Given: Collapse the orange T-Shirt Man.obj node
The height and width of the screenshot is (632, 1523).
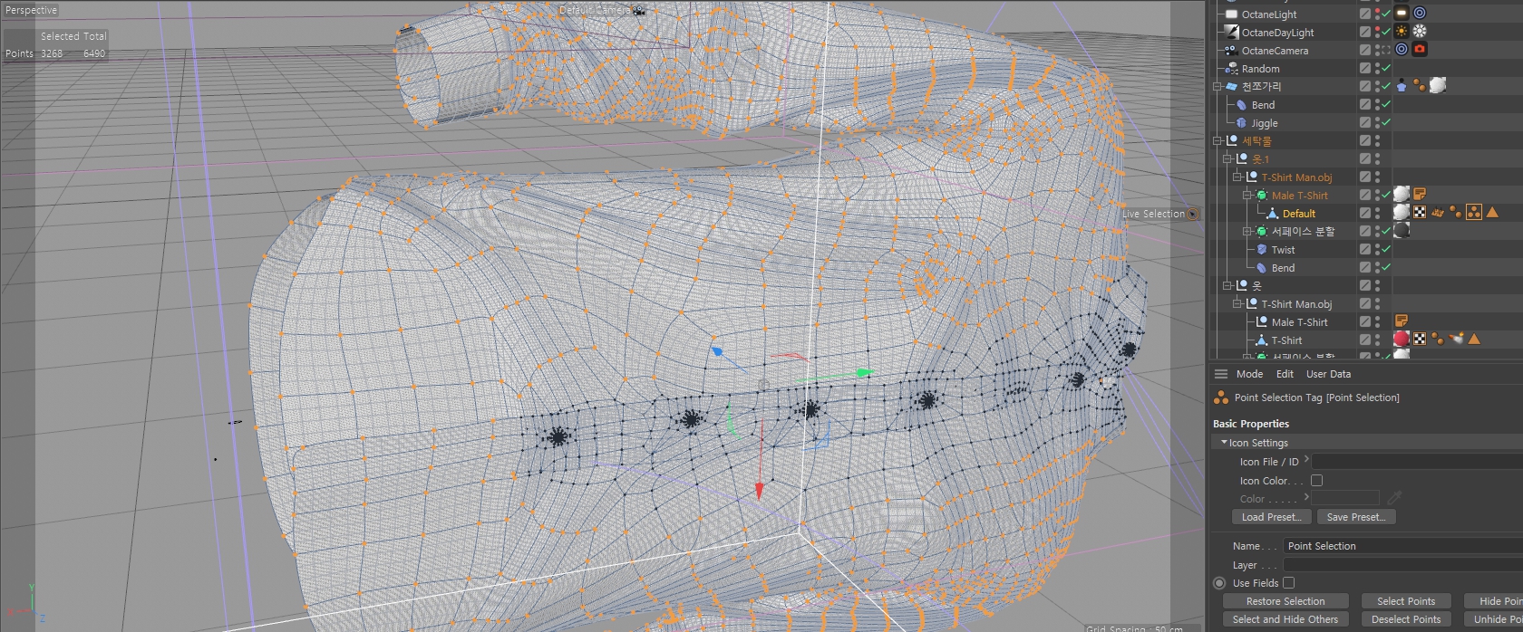Looking at the screenshot, I should (1238, 177).
